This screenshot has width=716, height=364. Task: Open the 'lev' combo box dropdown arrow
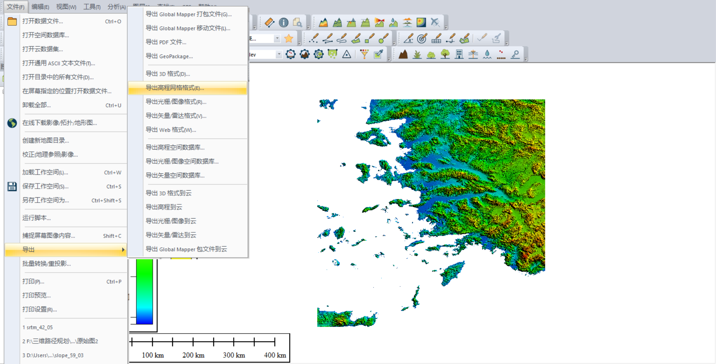[x=279, y=54]
